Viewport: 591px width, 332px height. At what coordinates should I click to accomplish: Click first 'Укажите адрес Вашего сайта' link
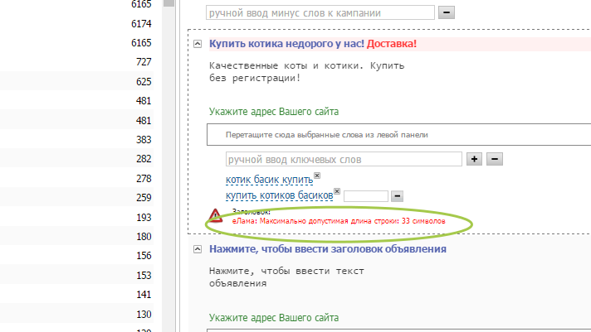click(273, 112)
